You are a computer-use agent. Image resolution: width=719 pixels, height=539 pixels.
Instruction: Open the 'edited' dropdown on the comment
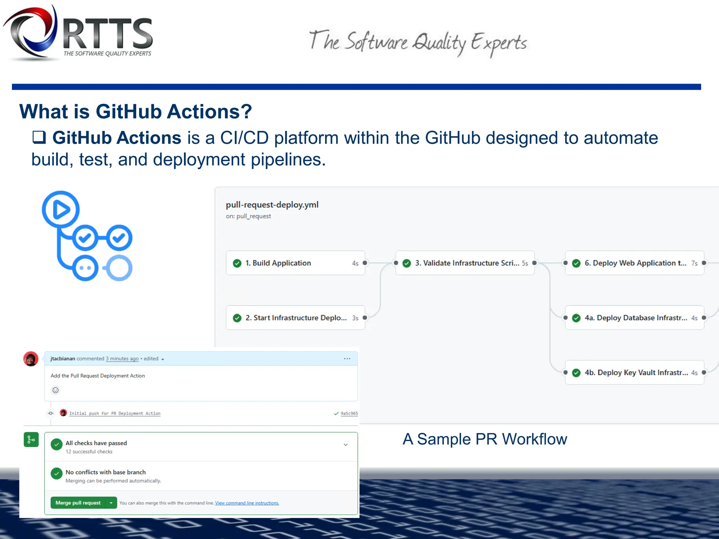(x=154, y=359)
